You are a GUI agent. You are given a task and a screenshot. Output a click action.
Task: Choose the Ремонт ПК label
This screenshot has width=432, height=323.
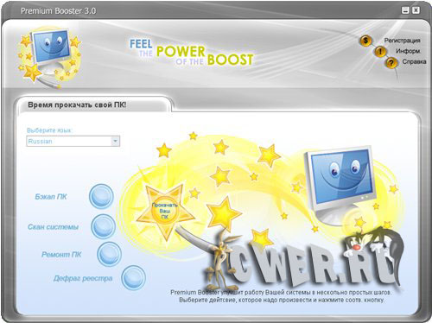(x=61, y=255)
